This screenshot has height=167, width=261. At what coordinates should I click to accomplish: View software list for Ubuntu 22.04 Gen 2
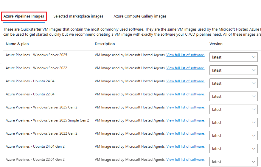coord(185,160)
